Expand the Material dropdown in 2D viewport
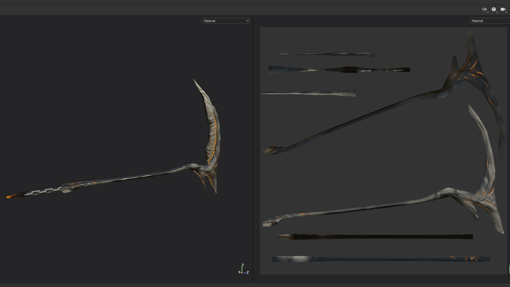510x287 pixels. [x=490, y=21]
